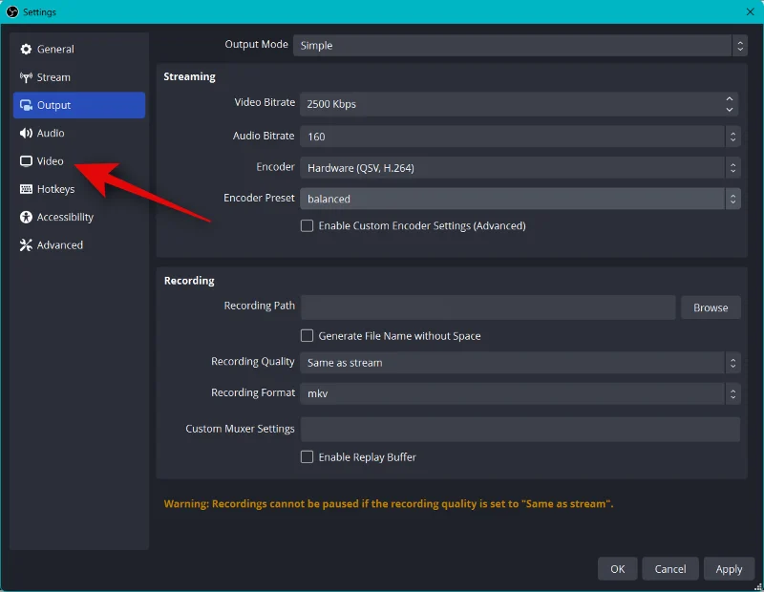Tick Generate File Name without Space
The height and width of the screenshot is (592, 764).
[307, 336]
